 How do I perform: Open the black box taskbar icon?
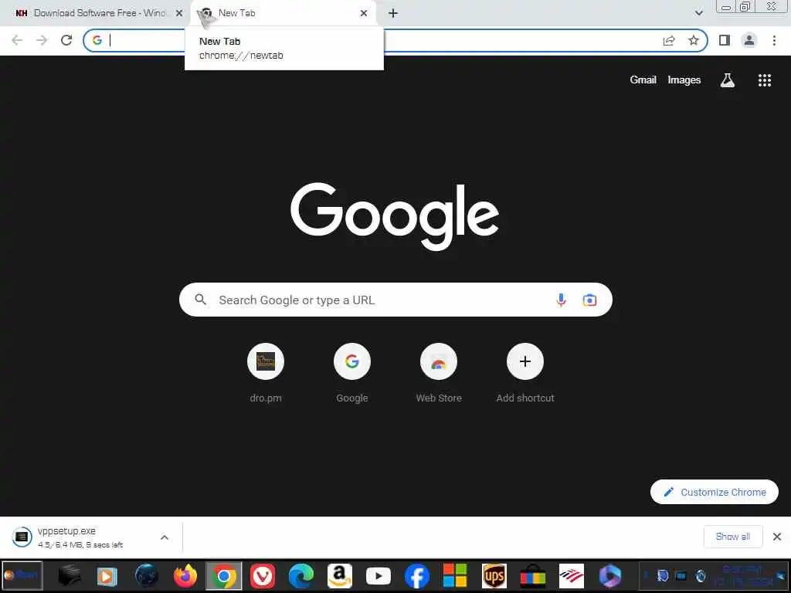point(69,576)
